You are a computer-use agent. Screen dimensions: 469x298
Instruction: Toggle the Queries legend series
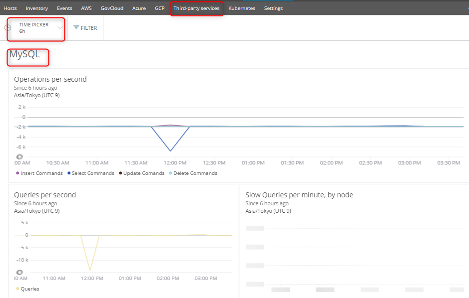click(27, 289)
